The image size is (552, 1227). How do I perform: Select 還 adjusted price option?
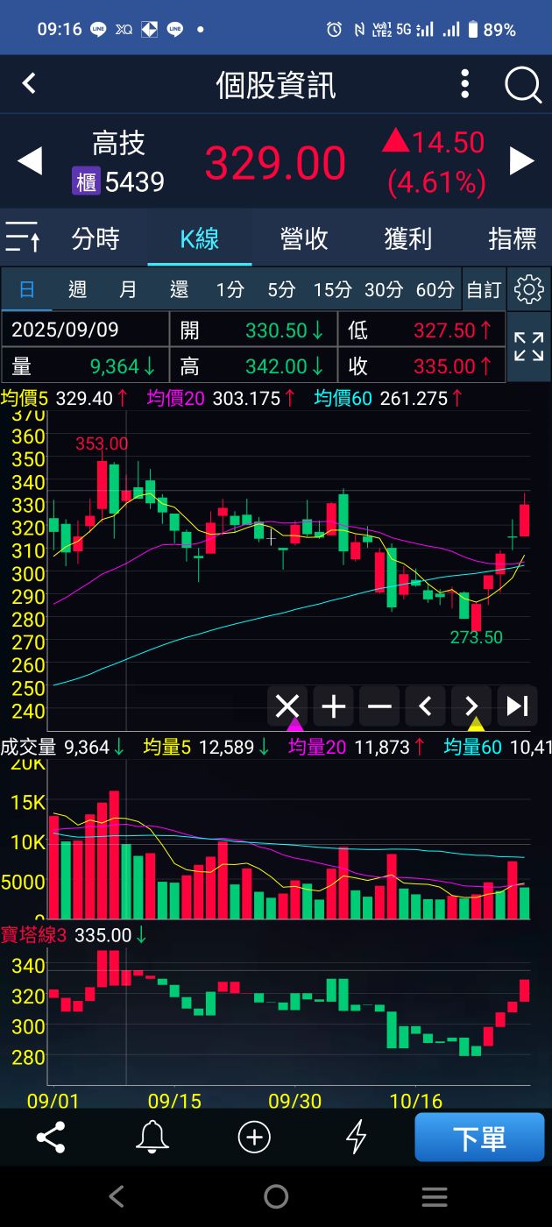(179, 290)
